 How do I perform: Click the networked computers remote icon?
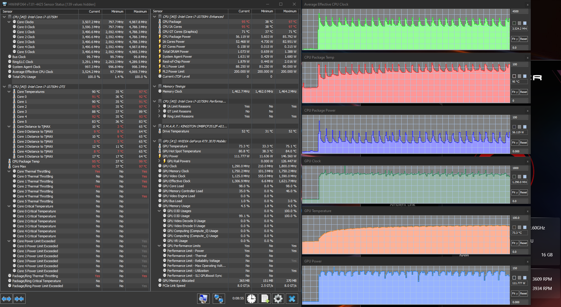pos(219,299)
